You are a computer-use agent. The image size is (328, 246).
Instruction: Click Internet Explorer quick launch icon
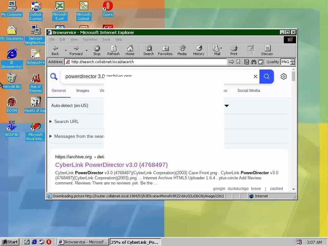[34, 242]
